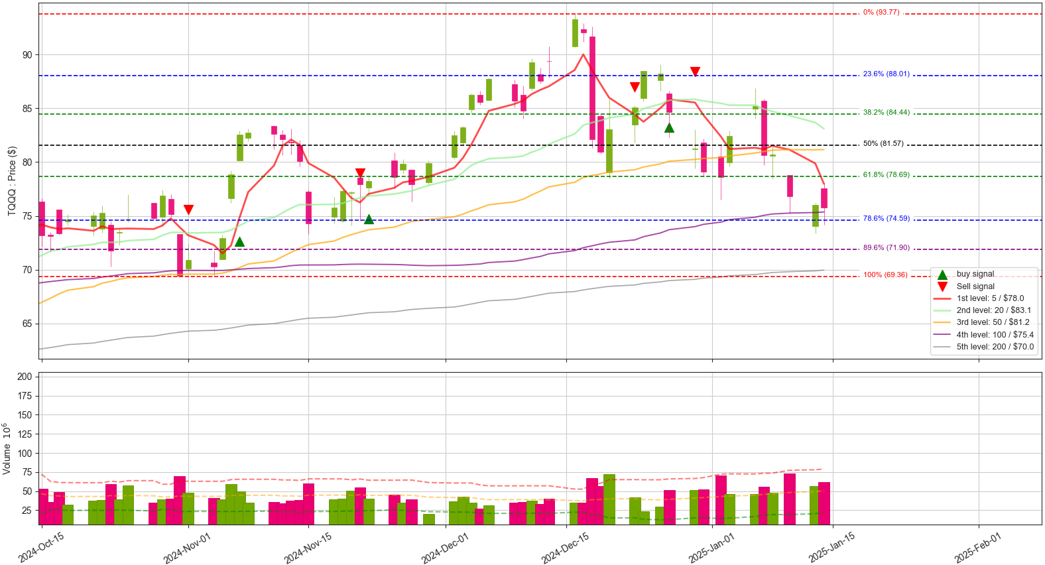Click the volume axis tick label 100
Viewport: 1045px width, 565px height.
point(25,454)
